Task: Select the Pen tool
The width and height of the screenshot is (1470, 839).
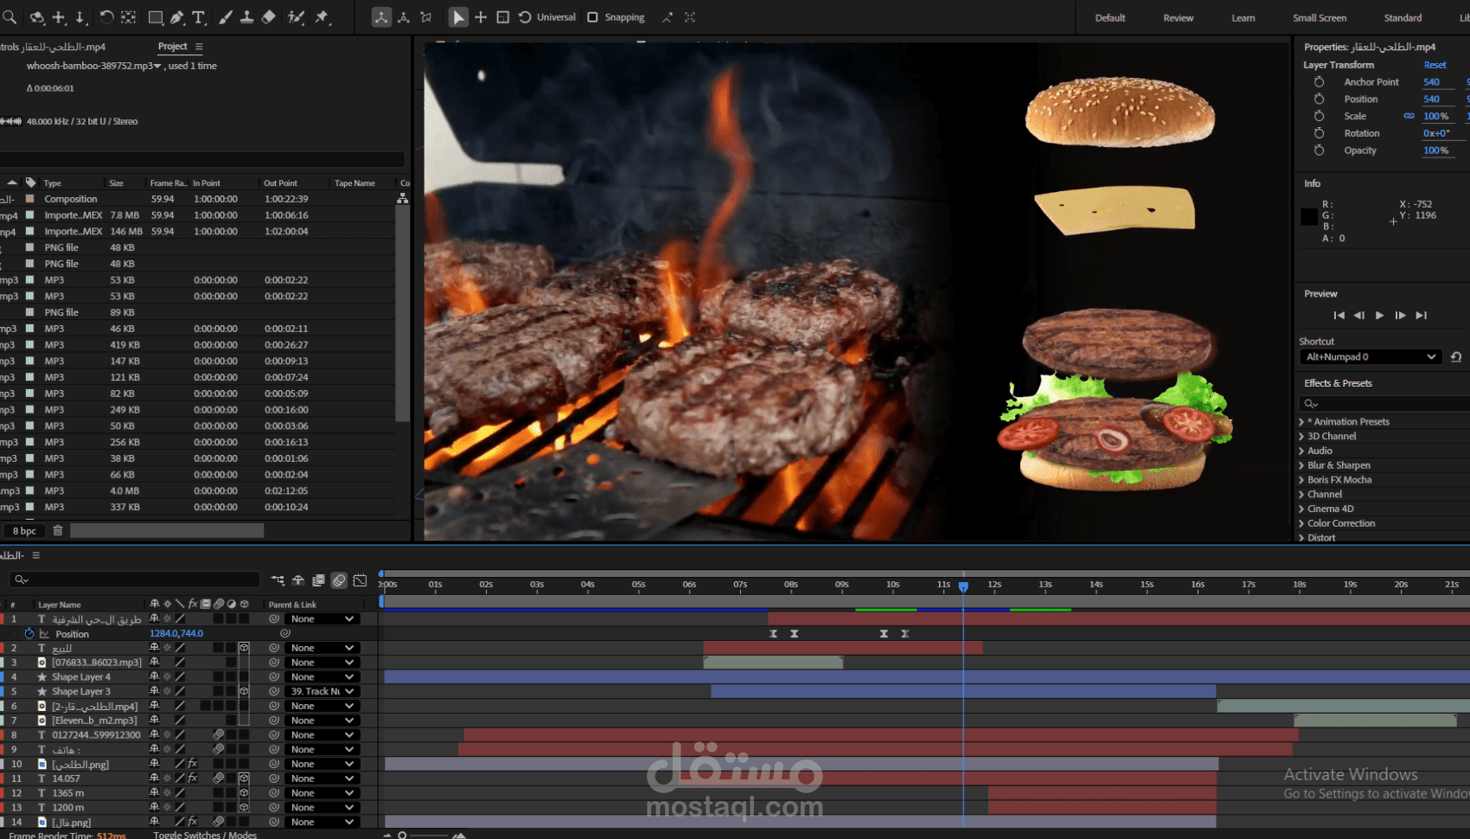Action: tap(177, 17)
